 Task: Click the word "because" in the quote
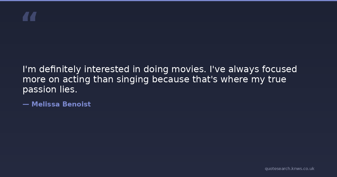171,80
